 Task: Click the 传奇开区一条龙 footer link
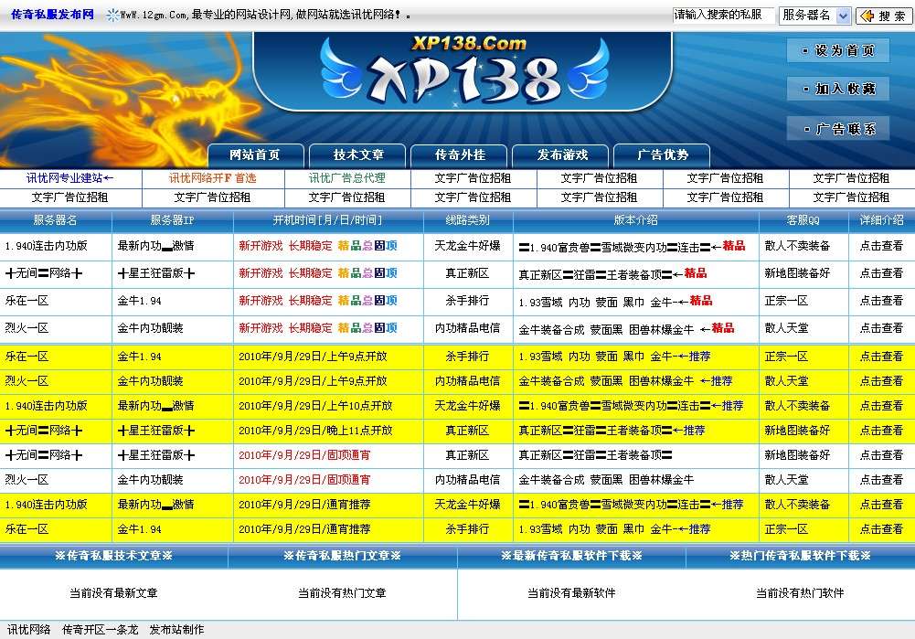101,628
